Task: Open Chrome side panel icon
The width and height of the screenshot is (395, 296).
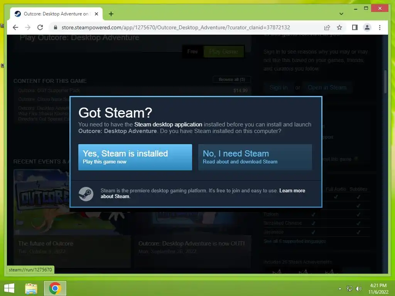Action: [x=355, y=27]
